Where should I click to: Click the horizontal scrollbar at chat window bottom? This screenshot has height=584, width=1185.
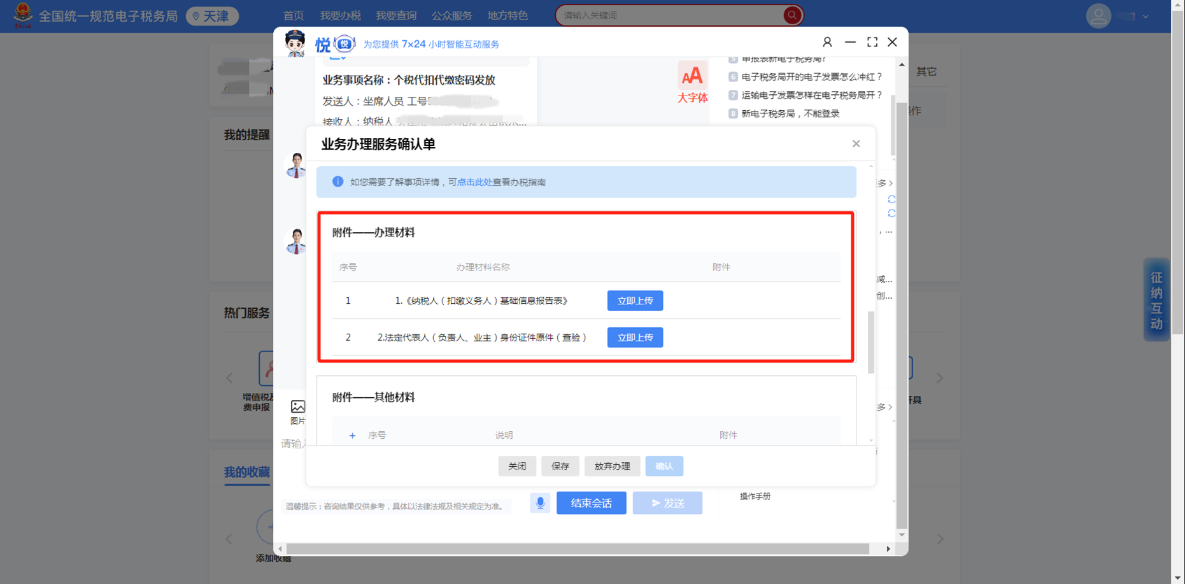coord(577,549)
